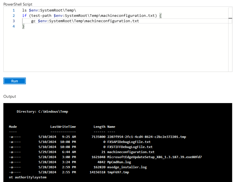
Task: Click machineconfiguration.txt in the output listing
Action: (131, 152)
